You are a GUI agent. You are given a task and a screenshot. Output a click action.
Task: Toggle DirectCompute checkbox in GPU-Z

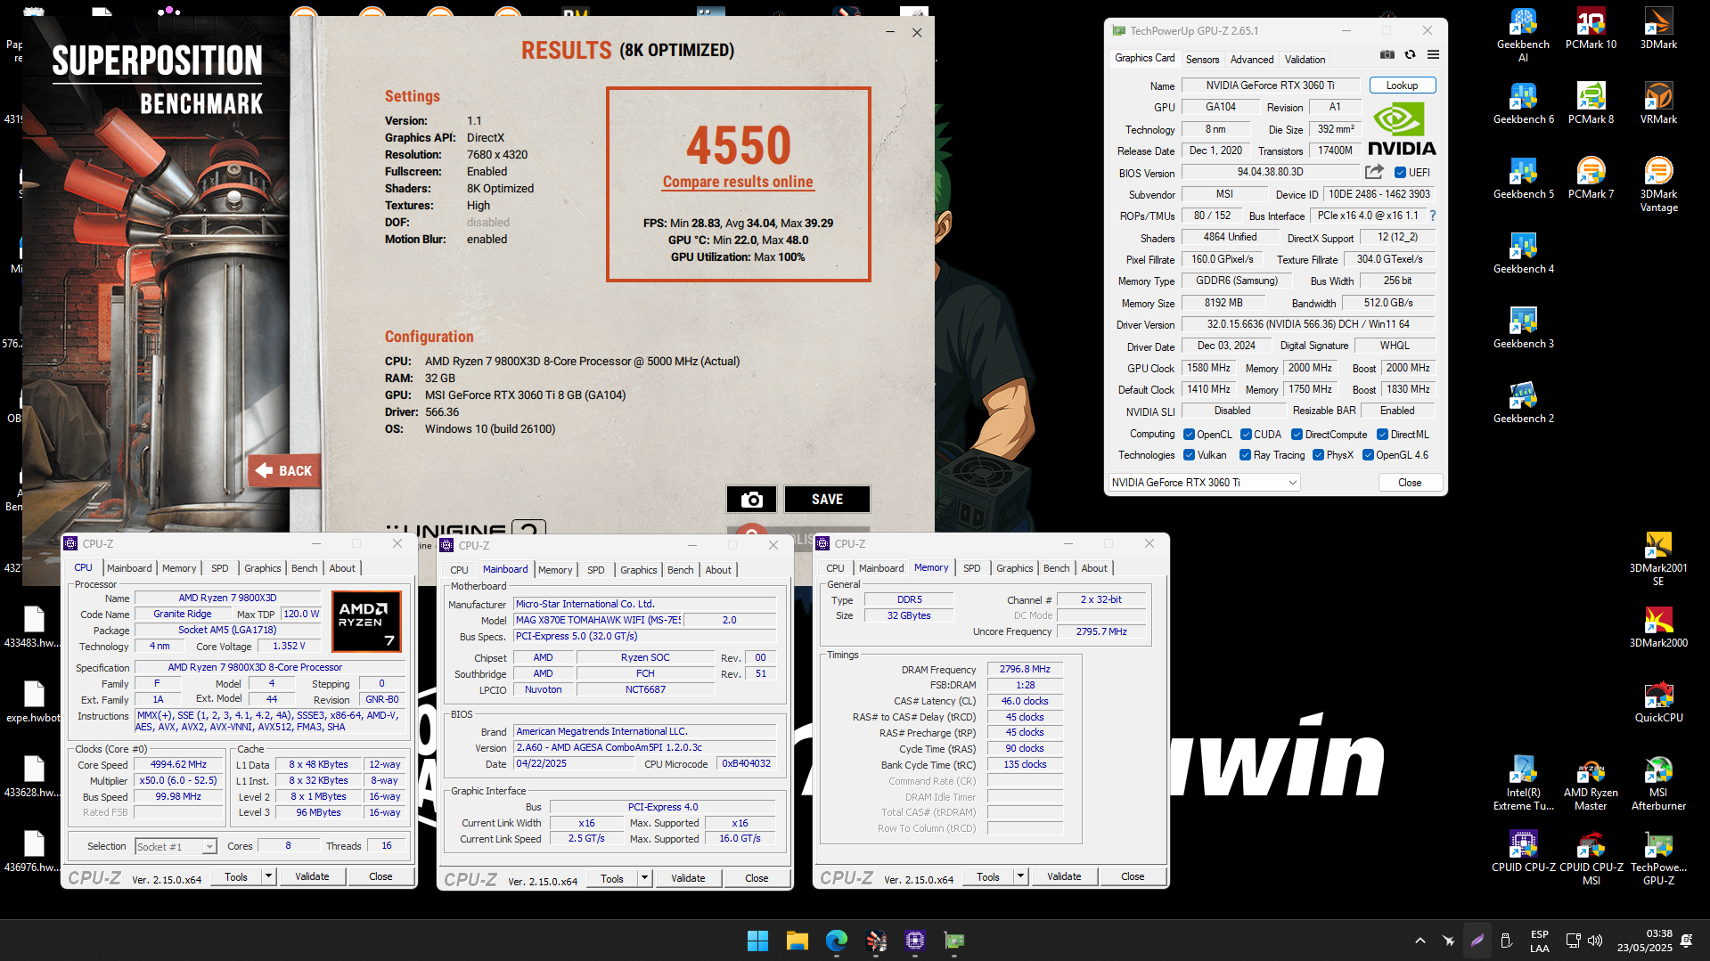1297,435
